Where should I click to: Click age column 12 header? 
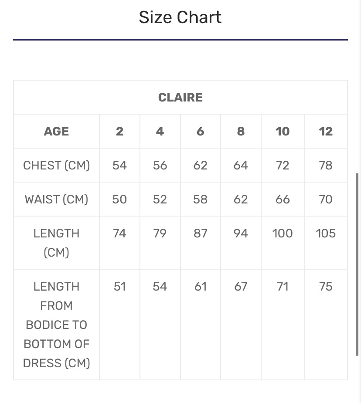pos(326,131)
